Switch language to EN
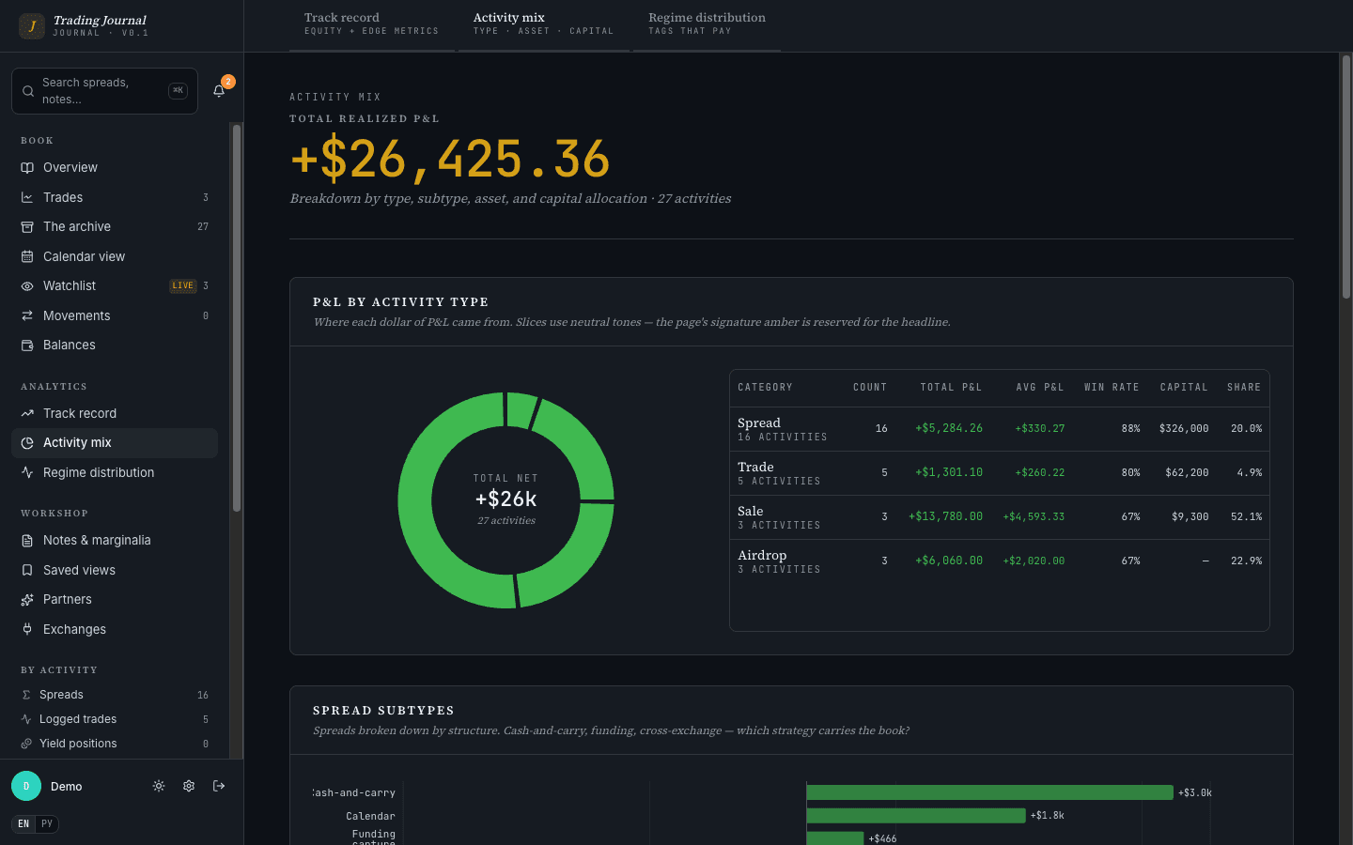Screen dimensions: 1353x845 pyautogui.click(x=23, y=824)
